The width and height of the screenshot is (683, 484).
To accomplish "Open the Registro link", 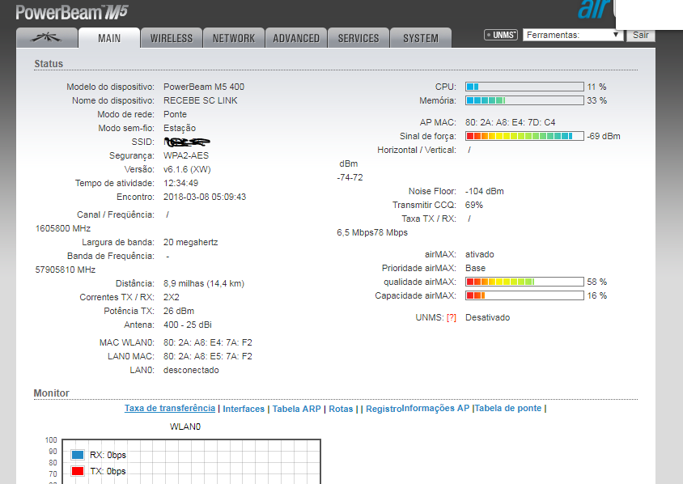I will click(384, 409).
